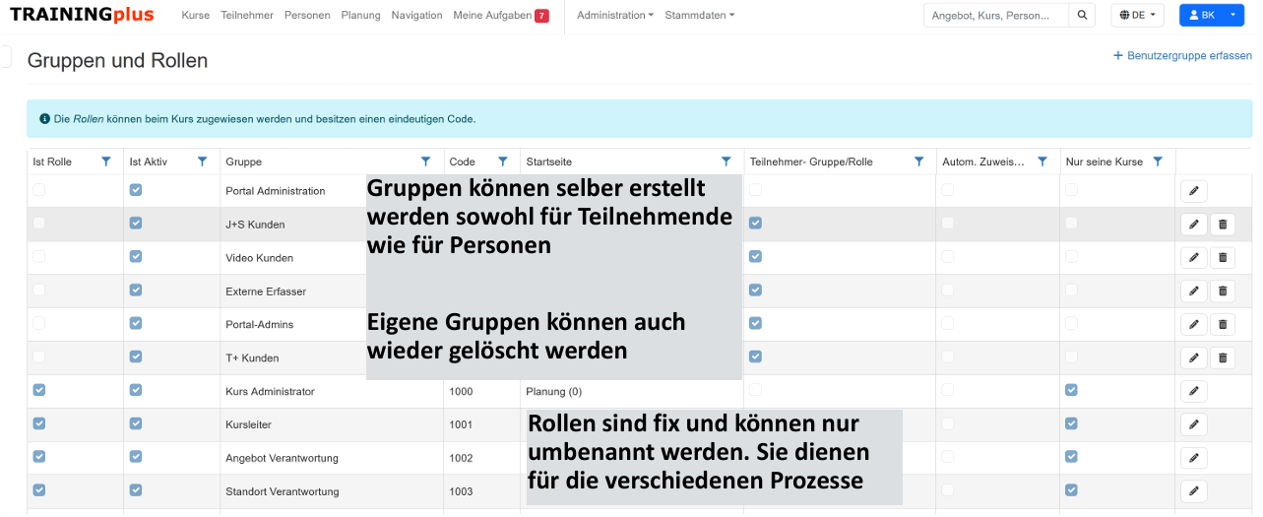Delete the Externe Erfasser group
Screen dimensions: 1263x517
[x=1223, y=291]
